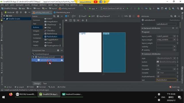Open Windows Start menu
Viewport: 184px width, 103px height.
click(3, 97)
